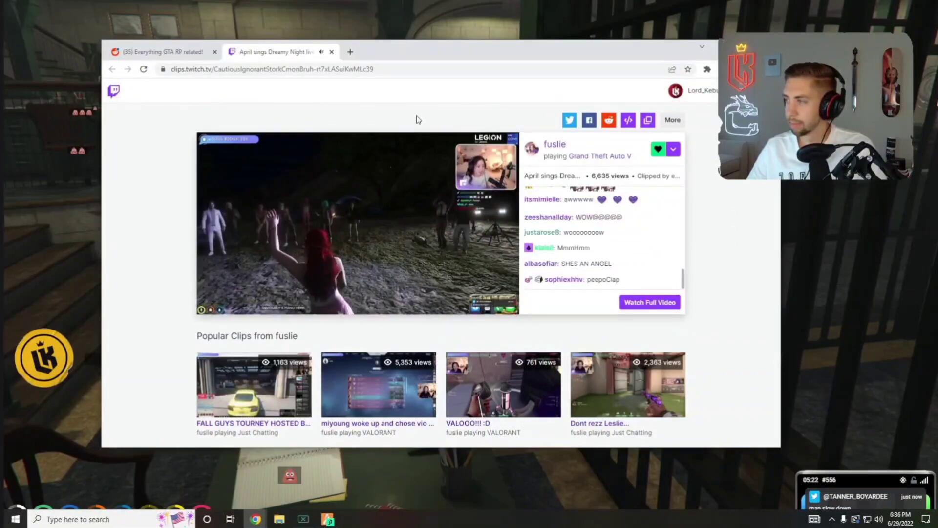Share clip on Facebook icon
Screen dimensions: 938x528
(589, 120)
